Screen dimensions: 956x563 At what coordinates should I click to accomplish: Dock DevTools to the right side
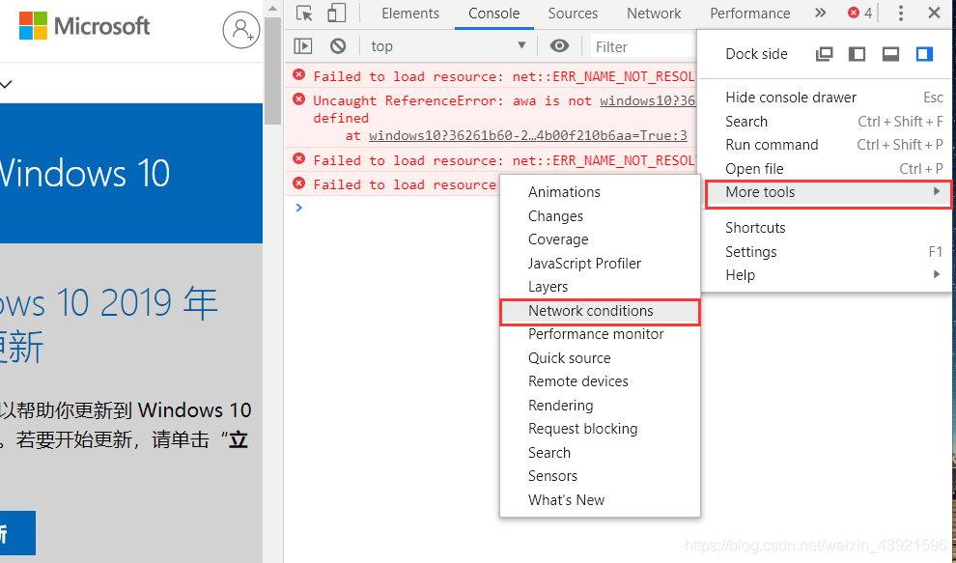coord(924,54)
